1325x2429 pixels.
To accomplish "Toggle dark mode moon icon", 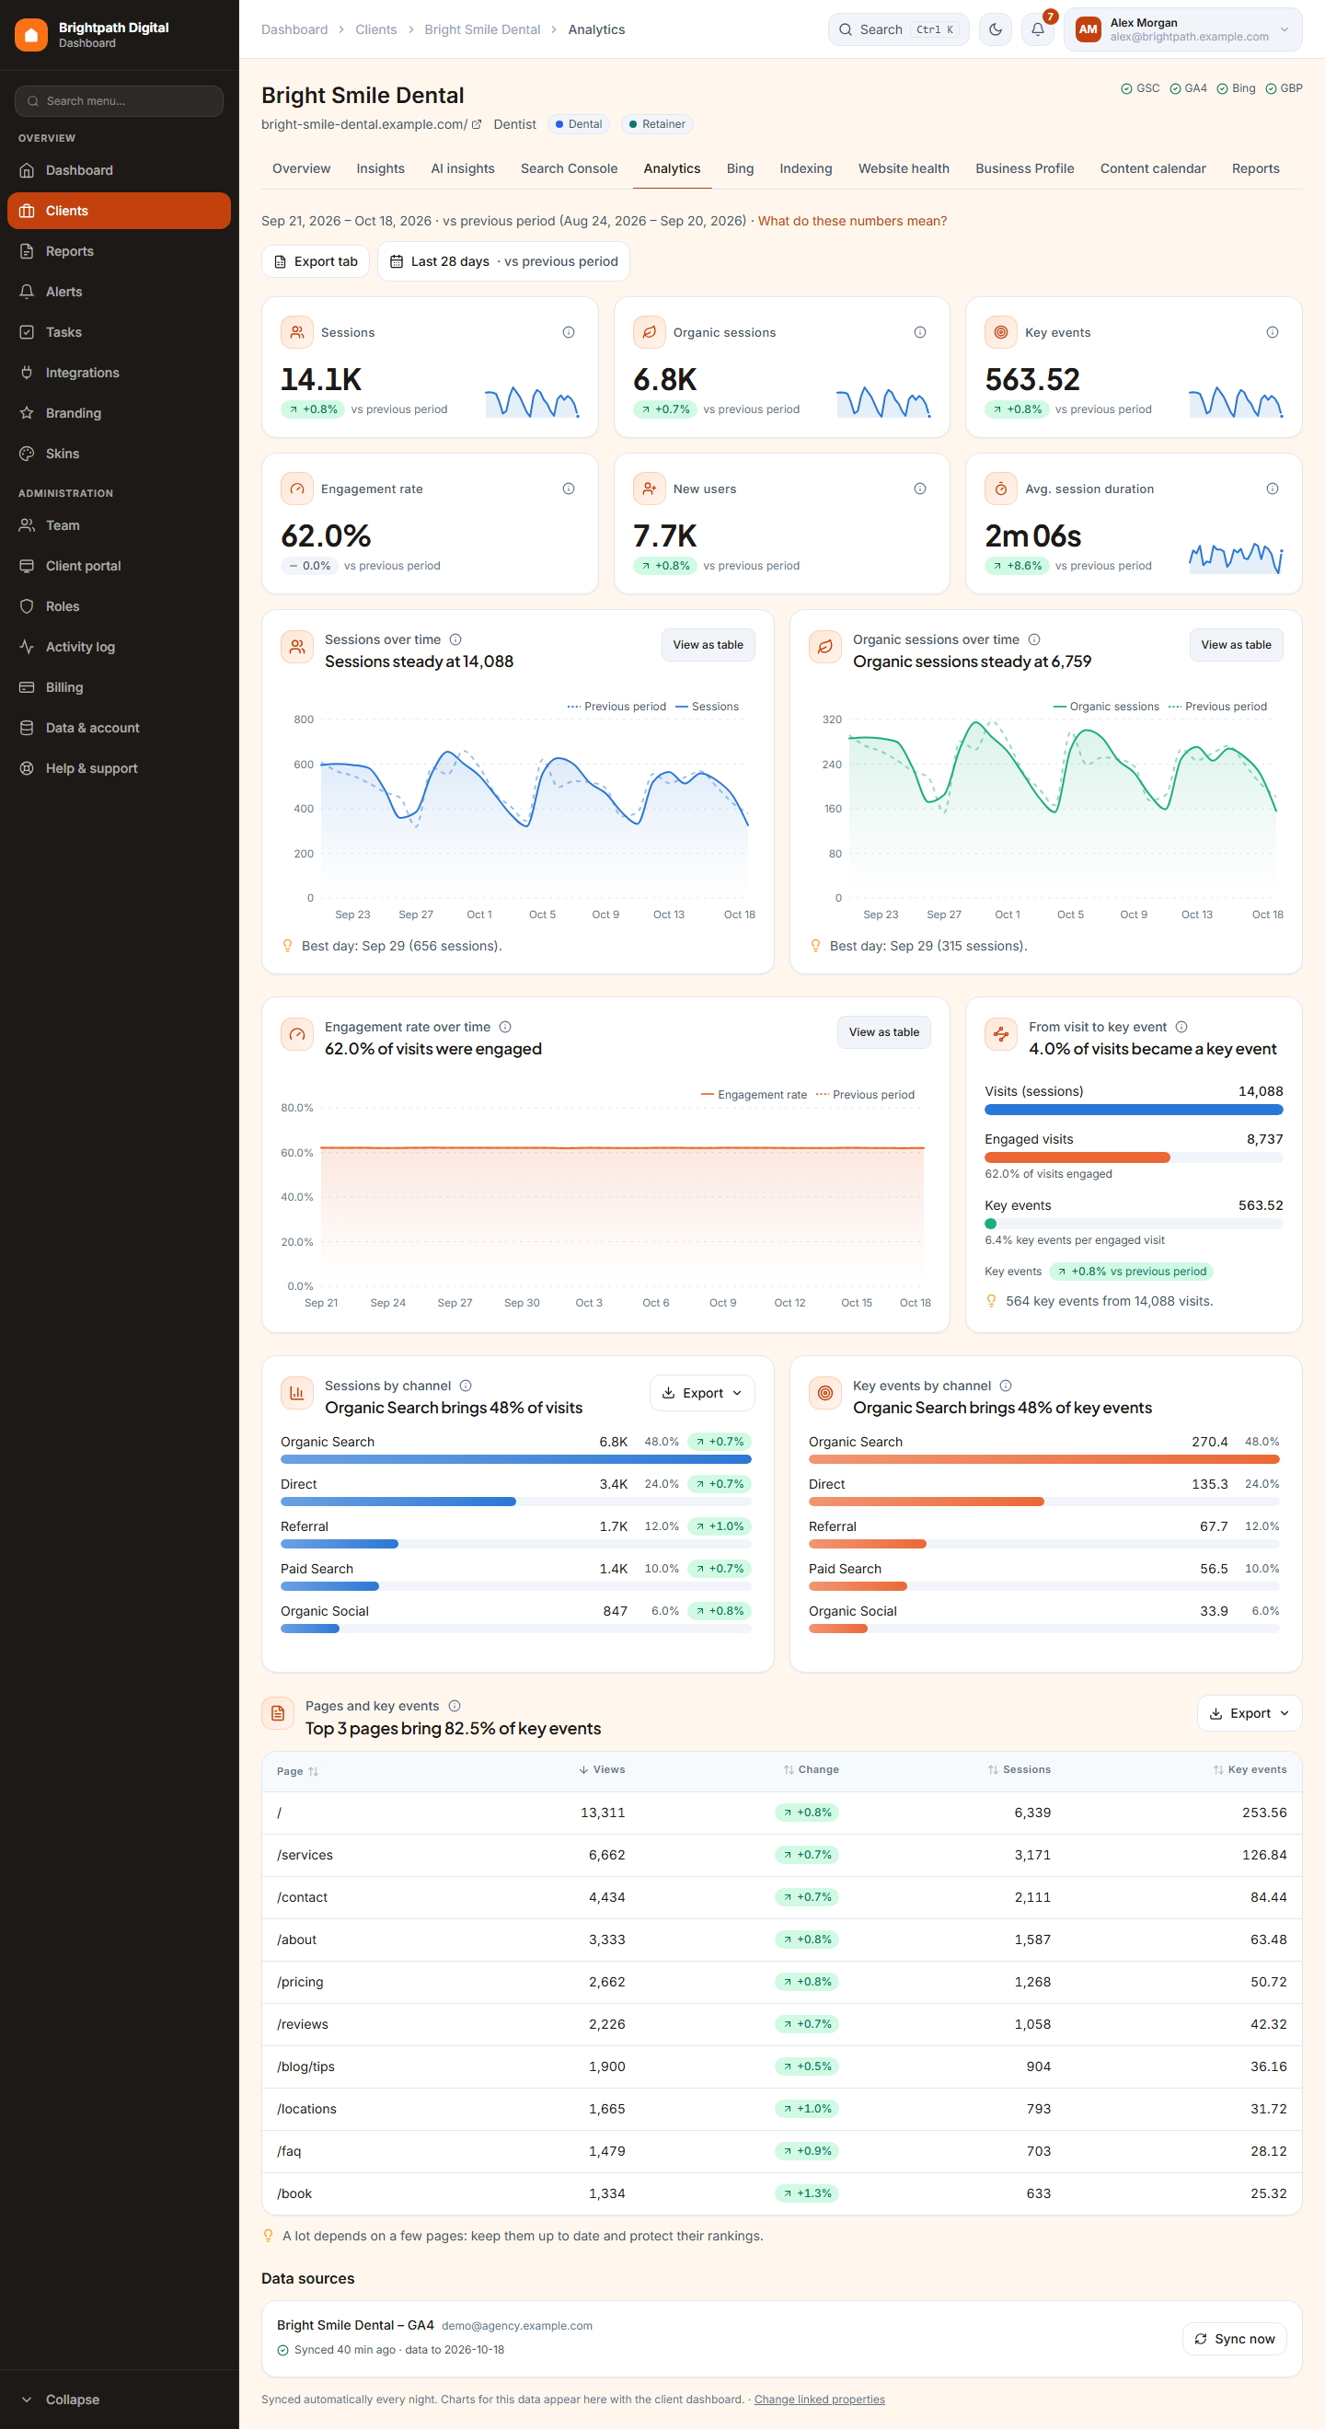I will coord(995,29).
